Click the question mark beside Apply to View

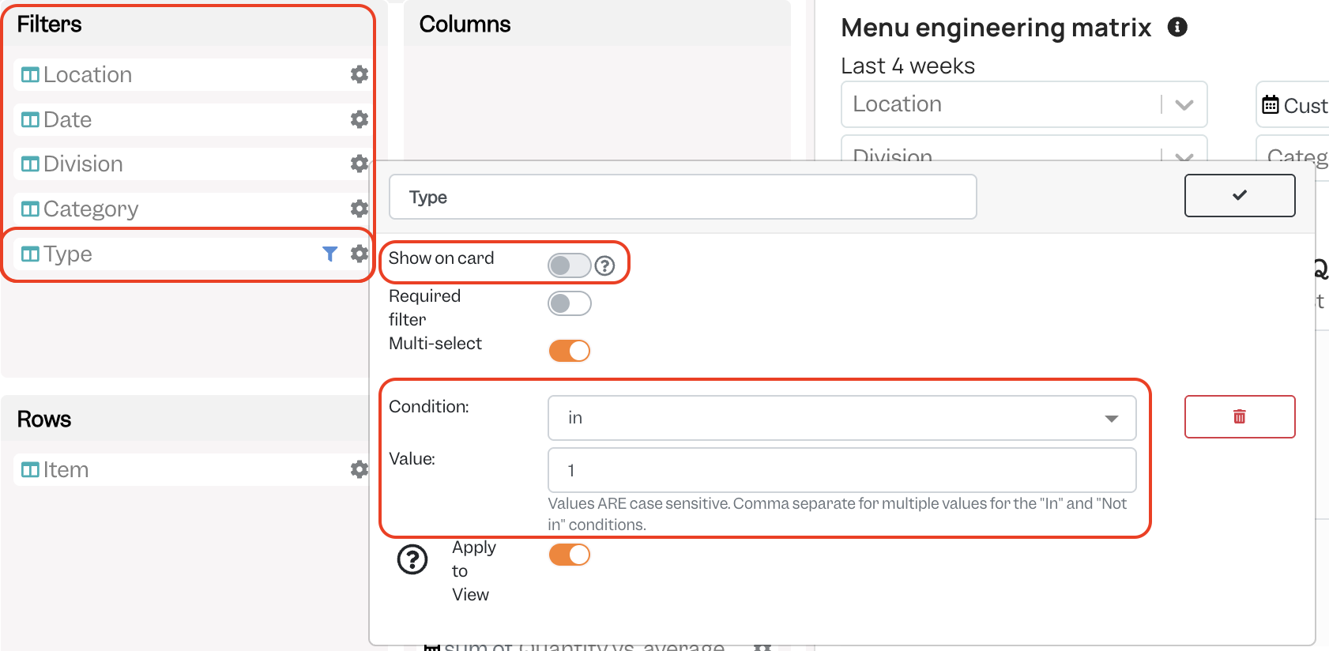point(412,559)
